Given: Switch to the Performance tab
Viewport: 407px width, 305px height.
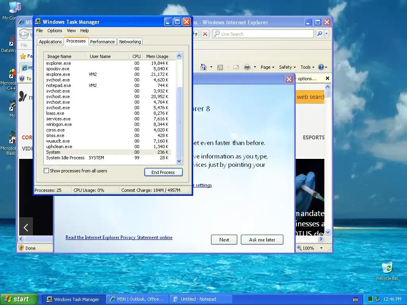Looking at the screenshot, I should point(102,42).
